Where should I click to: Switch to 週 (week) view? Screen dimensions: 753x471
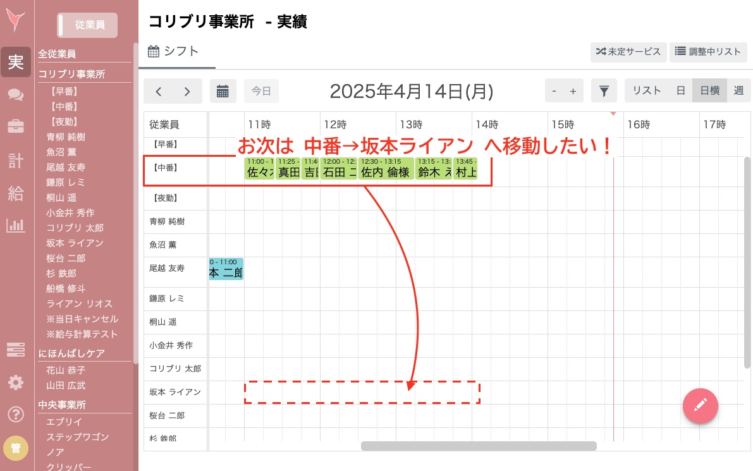pyautogui.click(x=738, y=90)
